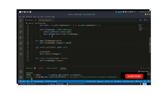Image resolution: width=166 pixels, height=93 pixels.
Task: Switch to Youtube Video Intro taskbar window
Action: point(76,84)
